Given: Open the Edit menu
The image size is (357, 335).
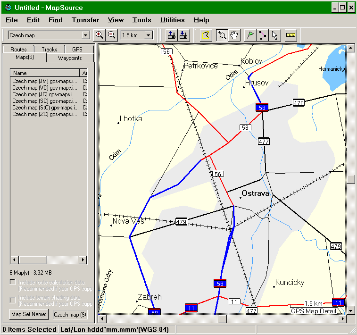Looking at the screenshot, I should point(33,20).
